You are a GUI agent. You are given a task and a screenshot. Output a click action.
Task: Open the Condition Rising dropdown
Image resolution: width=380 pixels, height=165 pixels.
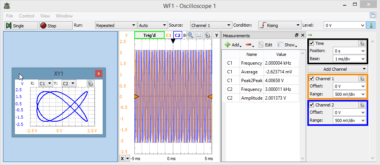(x=280, y=25)
